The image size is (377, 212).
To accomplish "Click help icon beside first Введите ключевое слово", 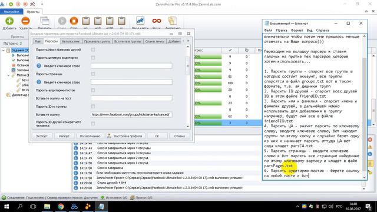I will pyautogui.click(x=39, y=66).
